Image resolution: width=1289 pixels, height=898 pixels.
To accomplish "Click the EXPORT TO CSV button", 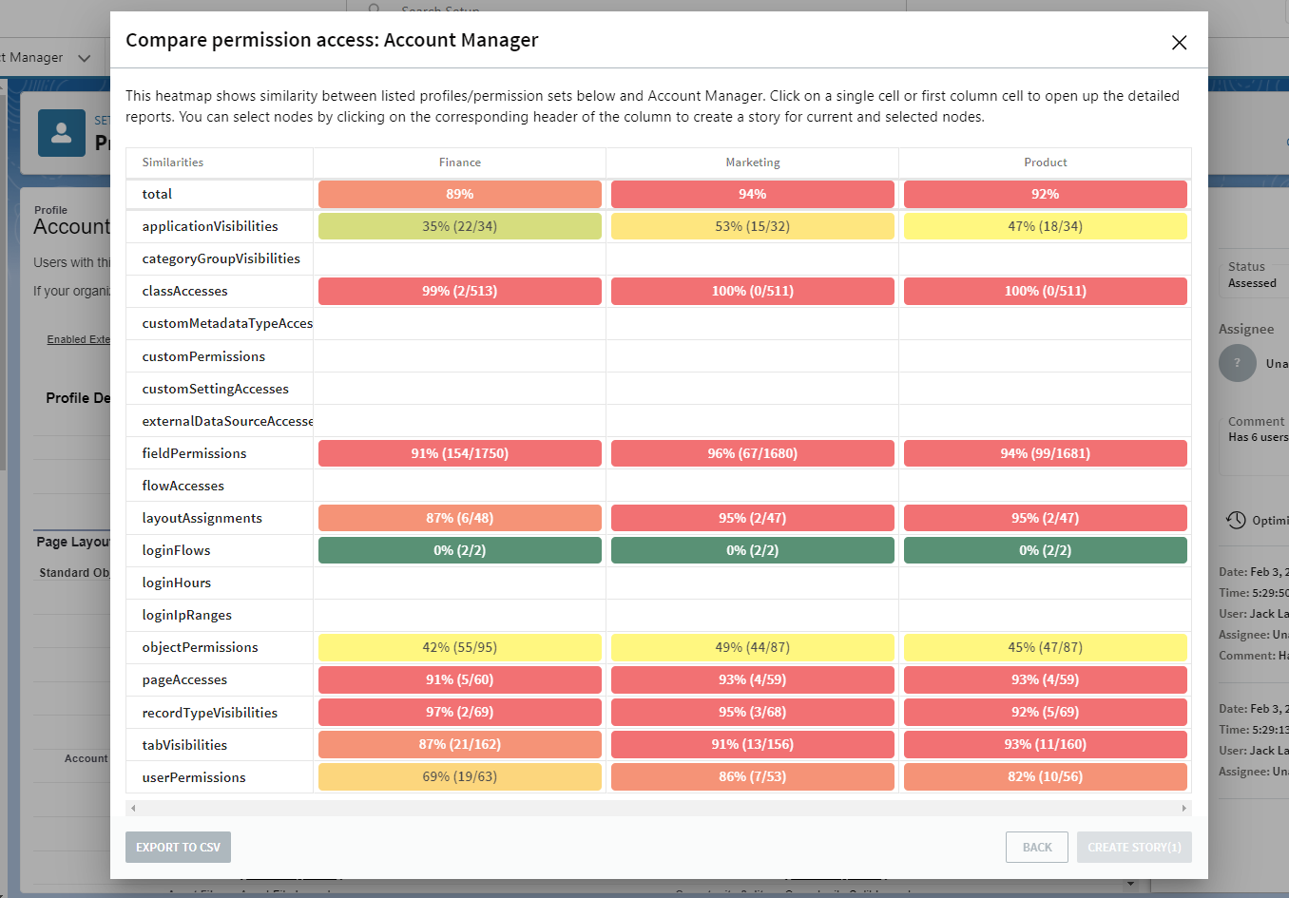I will (178, 847).
